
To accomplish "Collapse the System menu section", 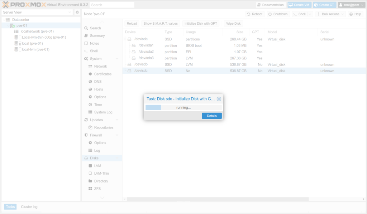I will click(117, 59).
